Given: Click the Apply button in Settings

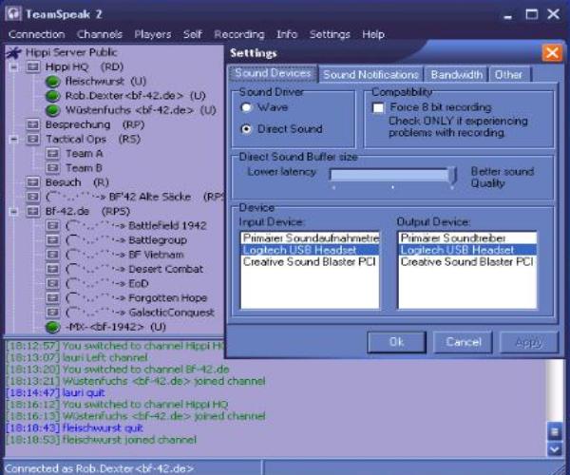Looking at the screenshot, I should tap(529, 342).
